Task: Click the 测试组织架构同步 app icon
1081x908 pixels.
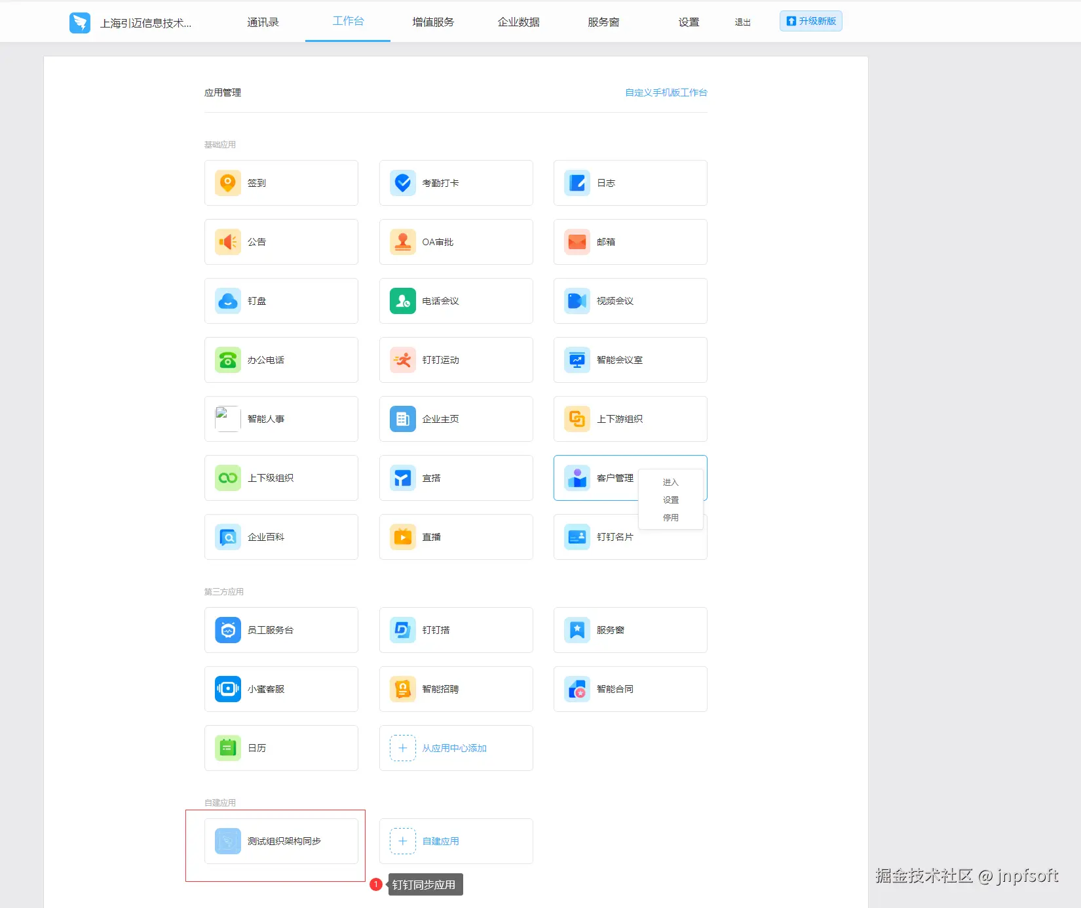Action: (x=228, y=841)
